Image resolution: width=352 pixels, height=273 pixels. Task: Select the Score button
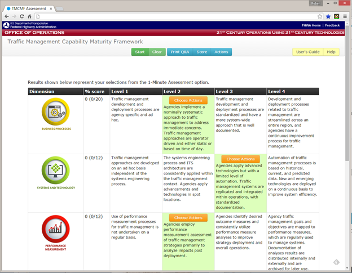tap(201, 52)
